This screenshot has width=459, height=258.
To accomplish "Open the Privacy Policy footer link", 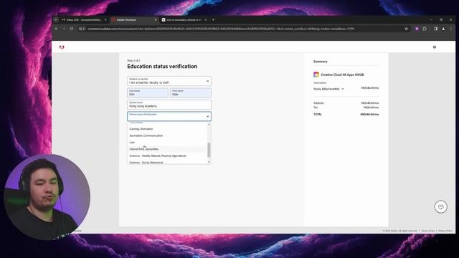I will [x=445, y=231].
